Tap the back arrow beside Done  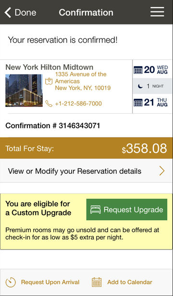point(8,12)
